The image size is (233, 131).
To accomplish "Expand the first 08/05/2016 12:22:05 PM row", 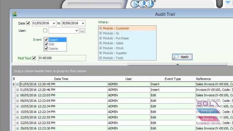I will [x=17, y=95].
